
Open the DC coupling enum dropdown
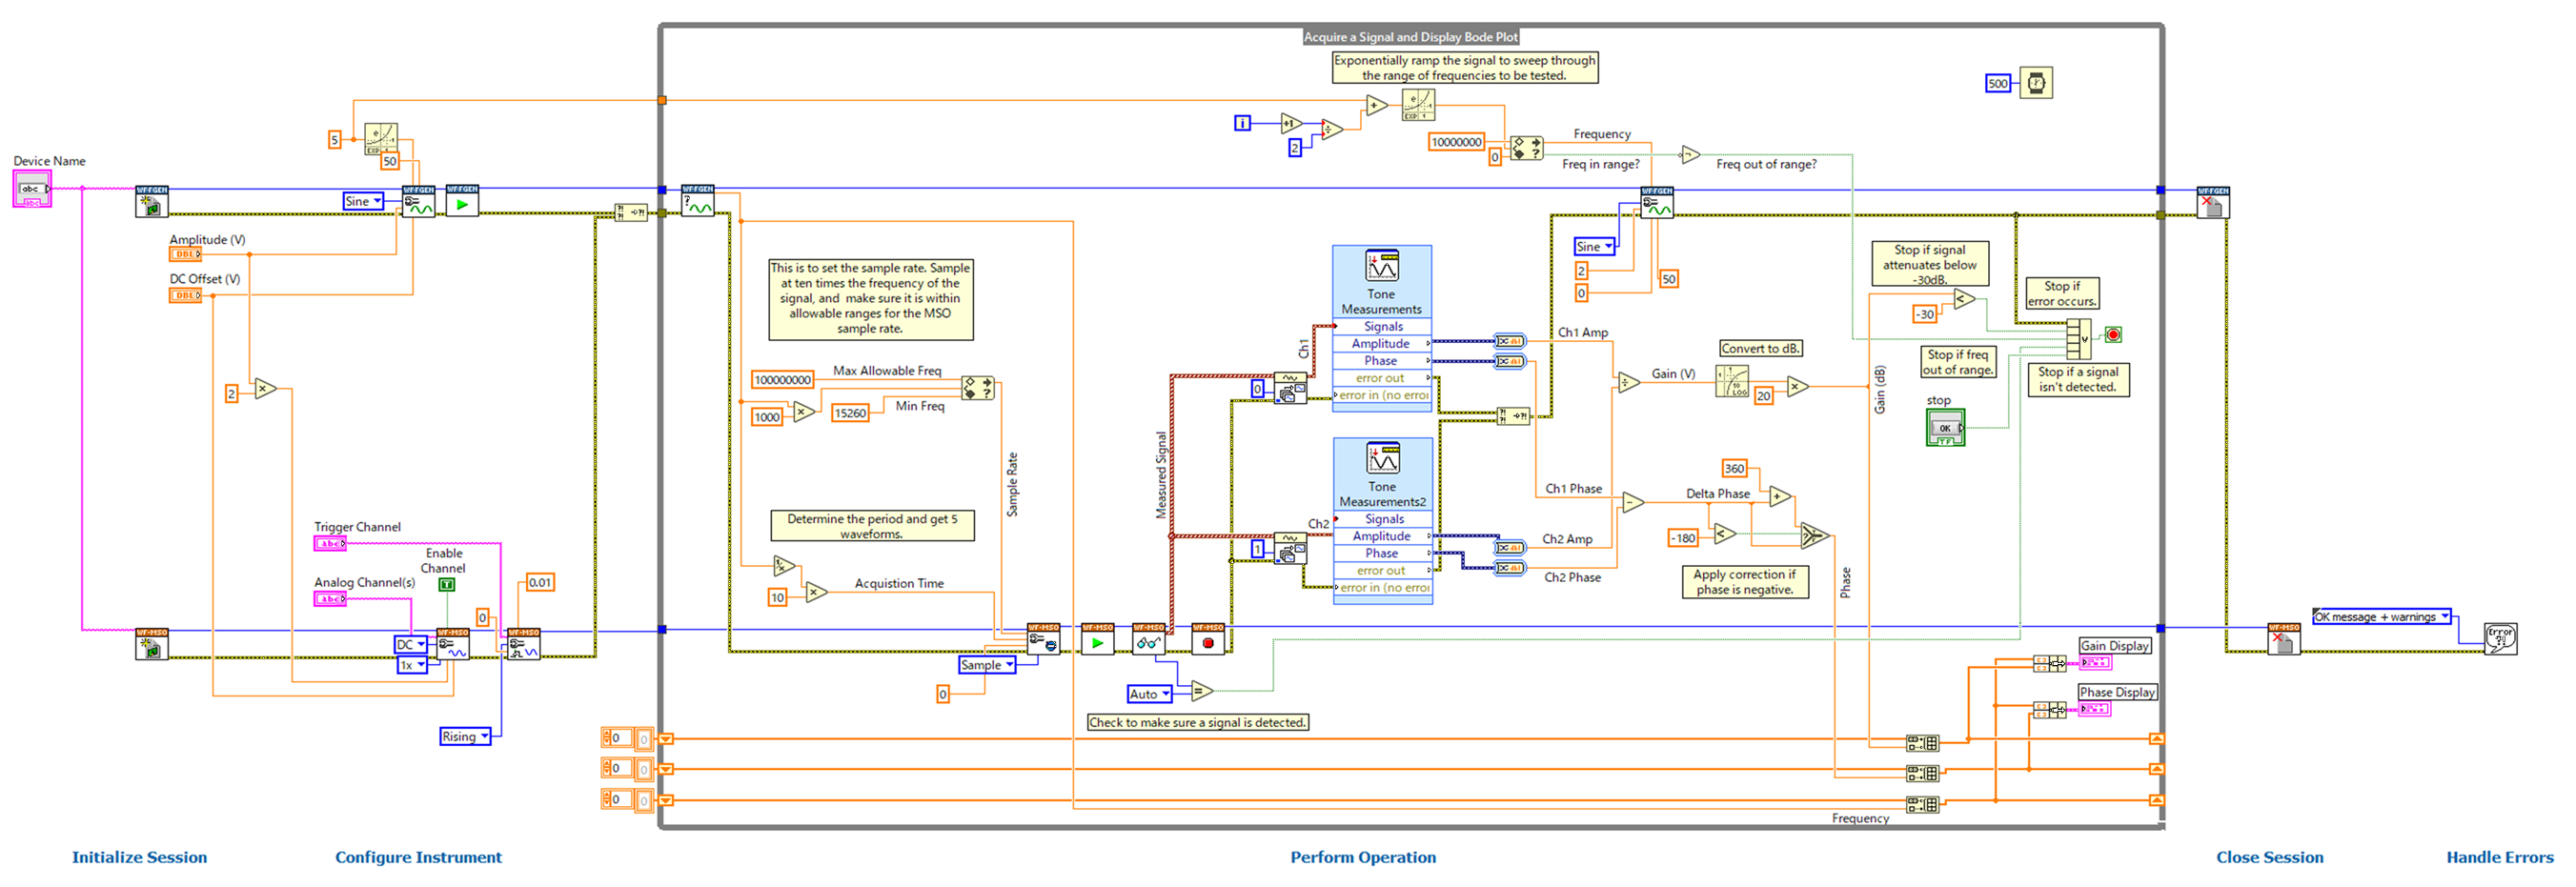[411, 645]
